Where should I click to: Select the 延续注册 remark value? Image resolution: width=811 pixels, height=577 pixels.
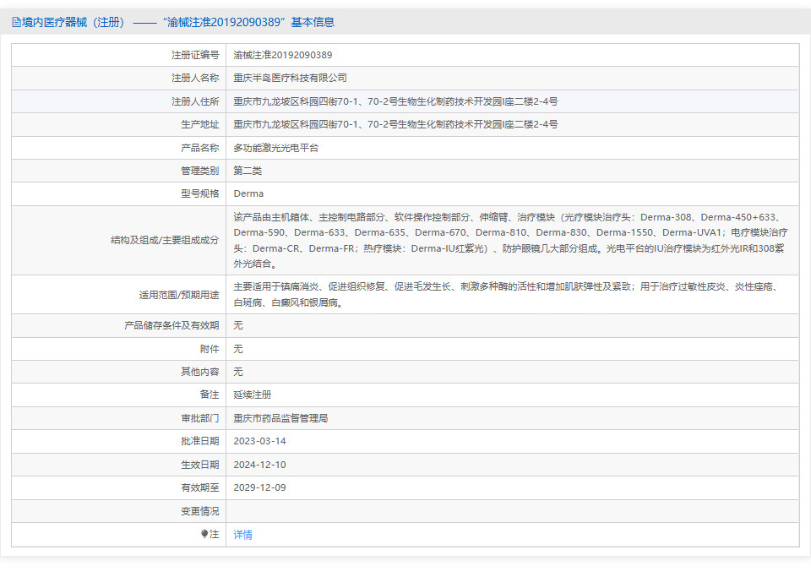click(x=252, y=395)
